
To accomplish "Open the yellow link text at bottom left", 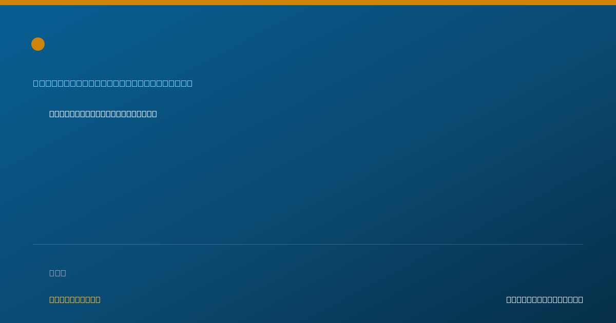I will [75, 299].
